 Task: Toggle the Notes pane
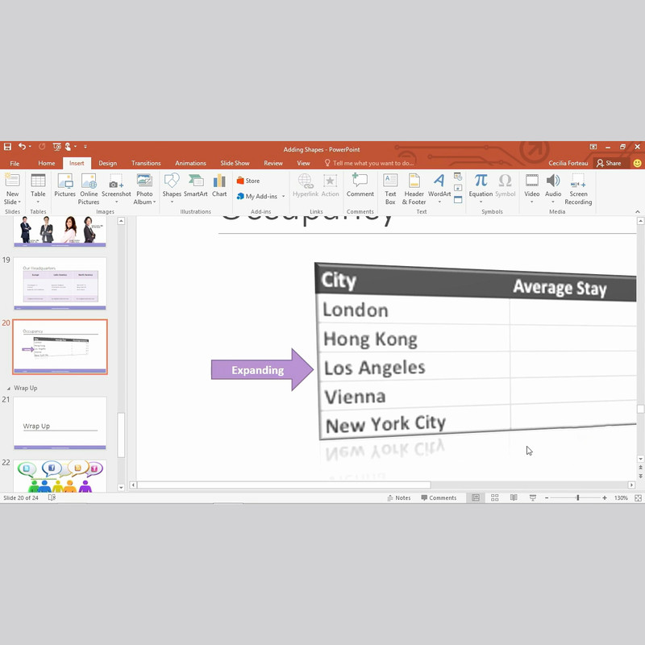(398, 498)
